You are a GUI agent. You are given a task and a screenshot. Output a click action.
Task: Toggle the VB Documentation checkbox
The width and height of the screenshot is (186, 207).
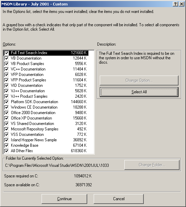(x=6, y=58)
